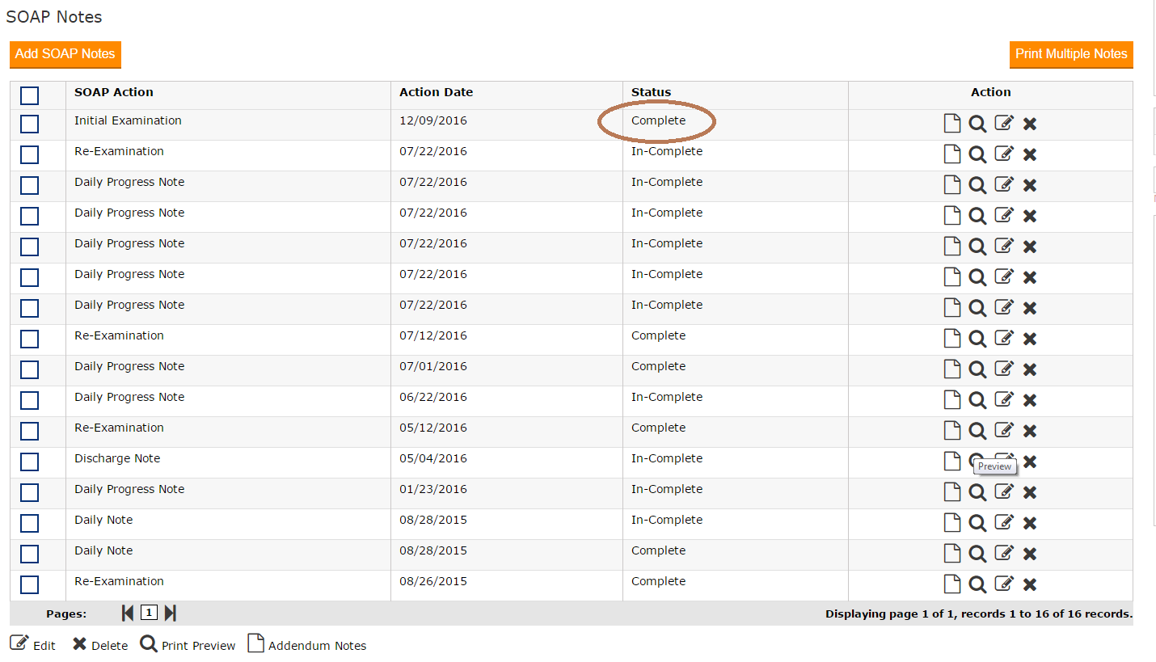The width and height of the screenshot is (1156, 662).
Task: Click the Print Multiple Notes button
Action: click(1071, 54)
